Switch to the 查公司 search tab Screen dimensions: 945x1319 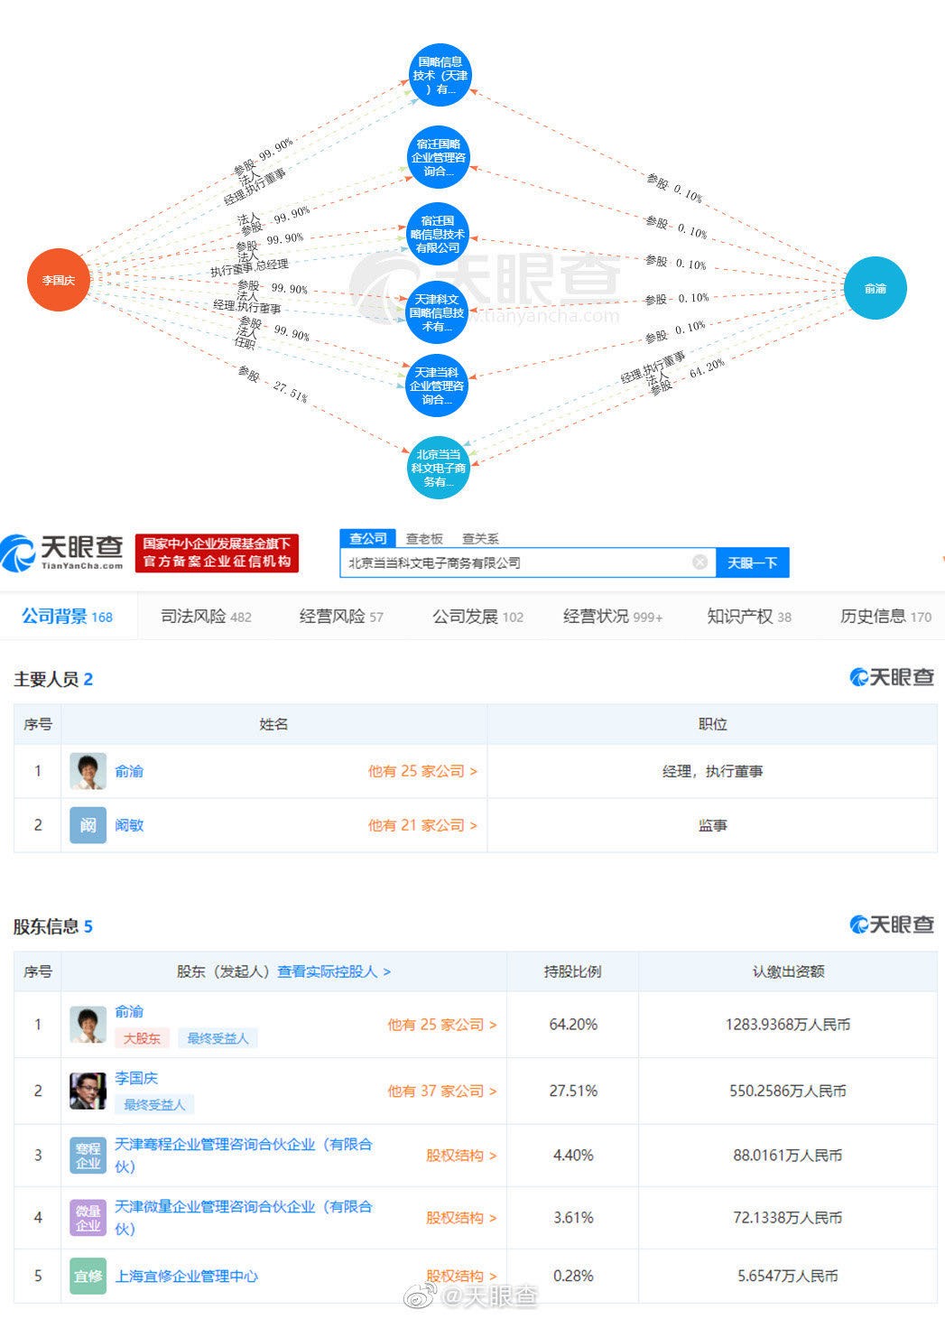(x=367, y=538)
